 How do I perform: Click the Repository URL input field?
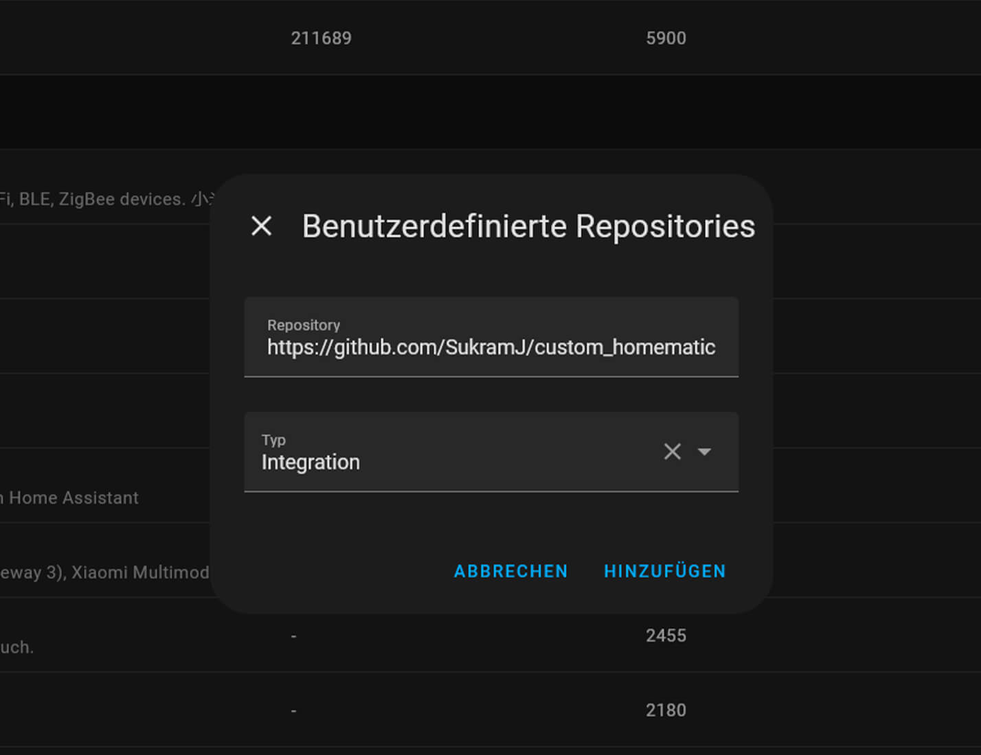coord(490,347)
